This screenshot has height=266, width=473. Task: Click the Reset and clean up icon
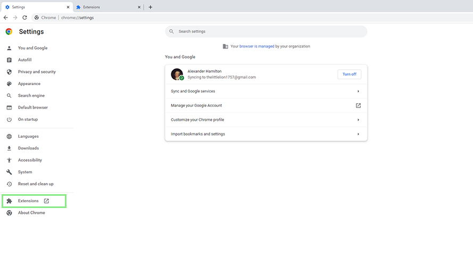tap(9, 184)
